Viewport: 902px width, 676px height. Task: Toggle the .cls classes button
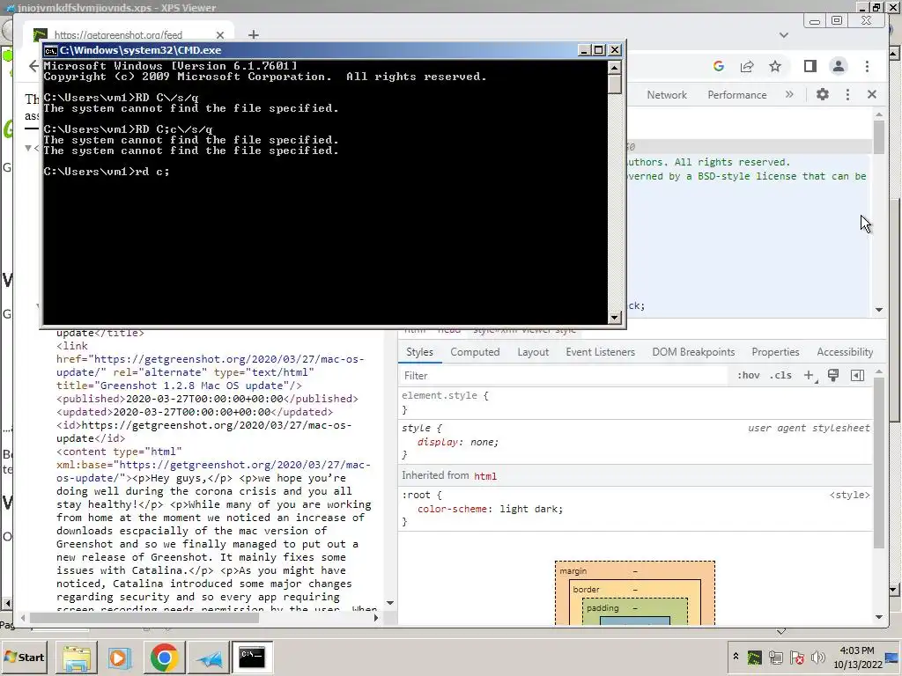[780, 375]
